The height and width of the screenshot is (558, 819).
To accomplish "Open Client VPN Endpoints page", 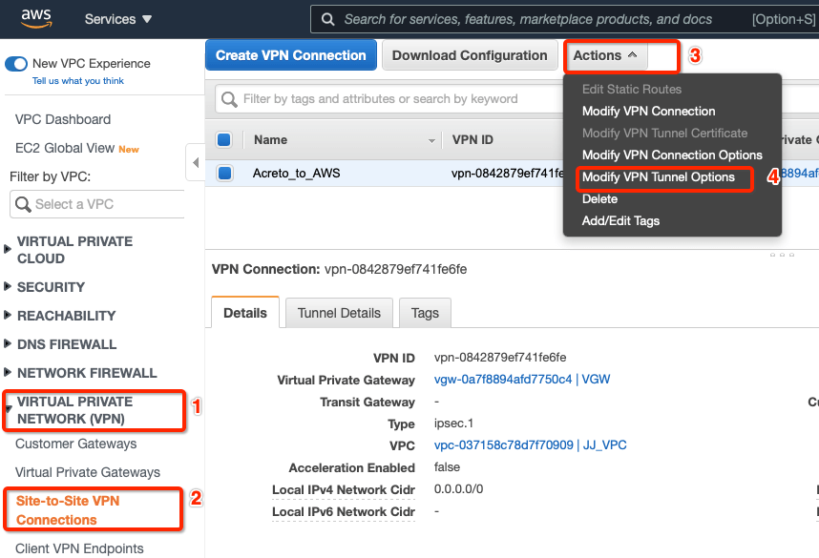I will (x=79, y=548).
